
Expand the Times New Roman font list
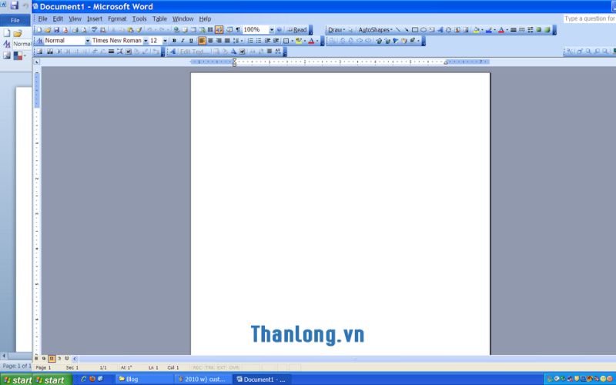145,41
